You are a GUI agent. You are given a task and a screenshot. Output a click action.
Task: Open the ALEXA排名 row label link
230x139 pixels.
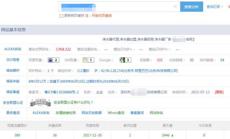point(13,49)
